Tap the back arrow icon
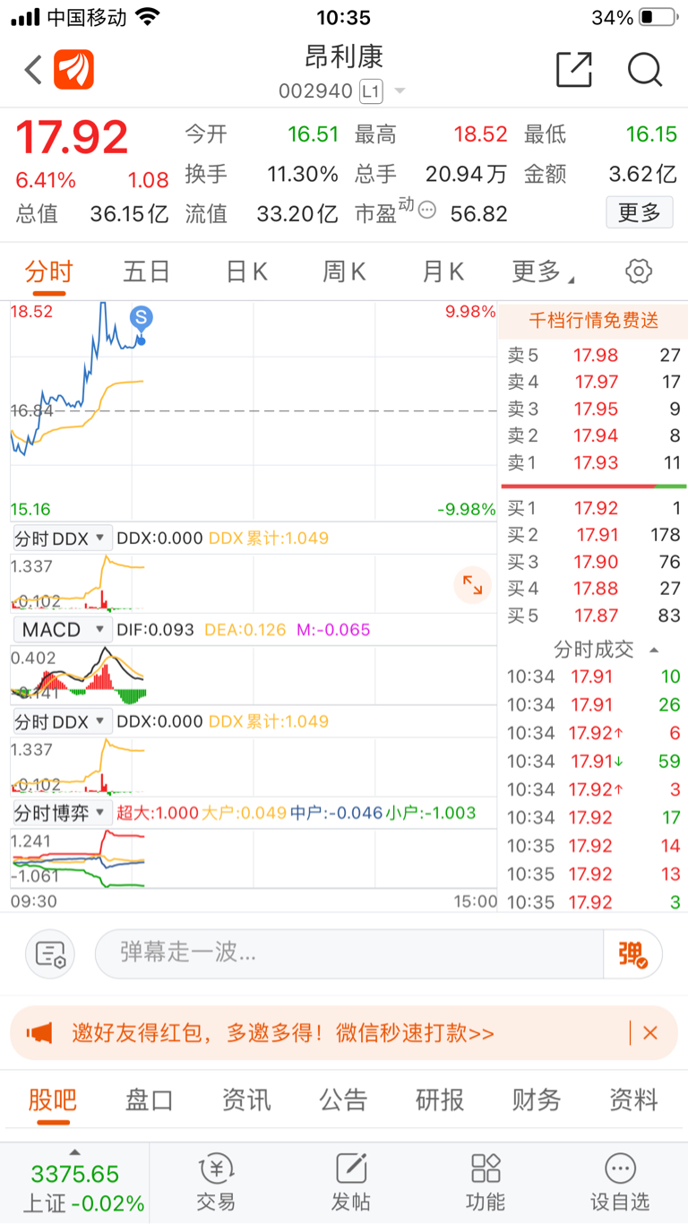 33,69
